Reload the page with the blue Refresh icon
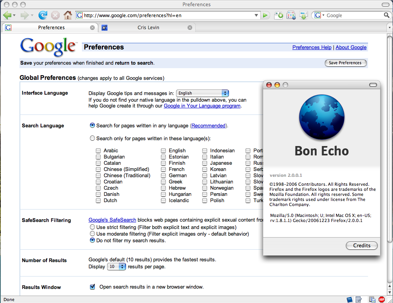Screen dimensions: 393x303 (43, 15)
